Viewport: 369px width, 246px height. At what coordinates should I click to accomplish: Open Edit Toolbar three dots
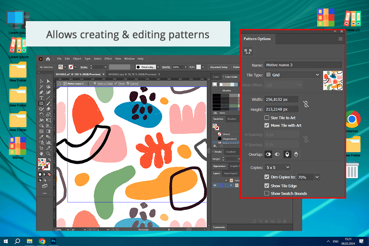click(45, 193)
